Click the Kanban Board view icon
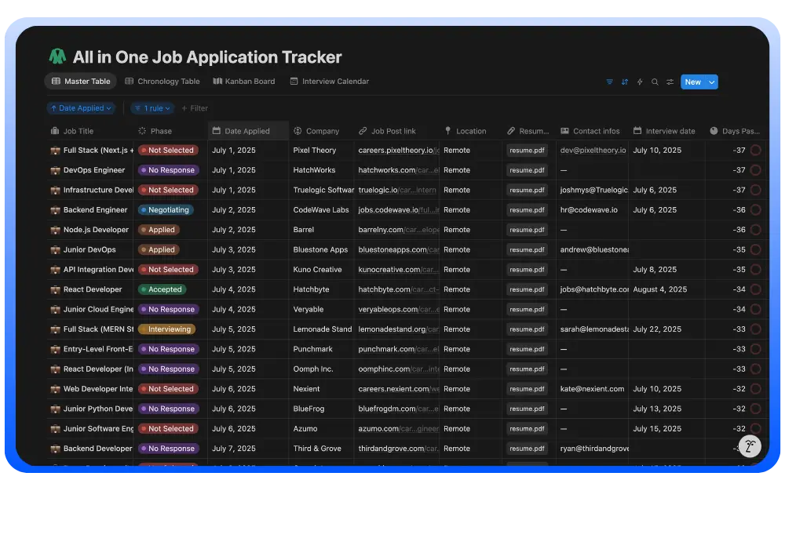This screenshot has height=549, width=785. point(216,81)
